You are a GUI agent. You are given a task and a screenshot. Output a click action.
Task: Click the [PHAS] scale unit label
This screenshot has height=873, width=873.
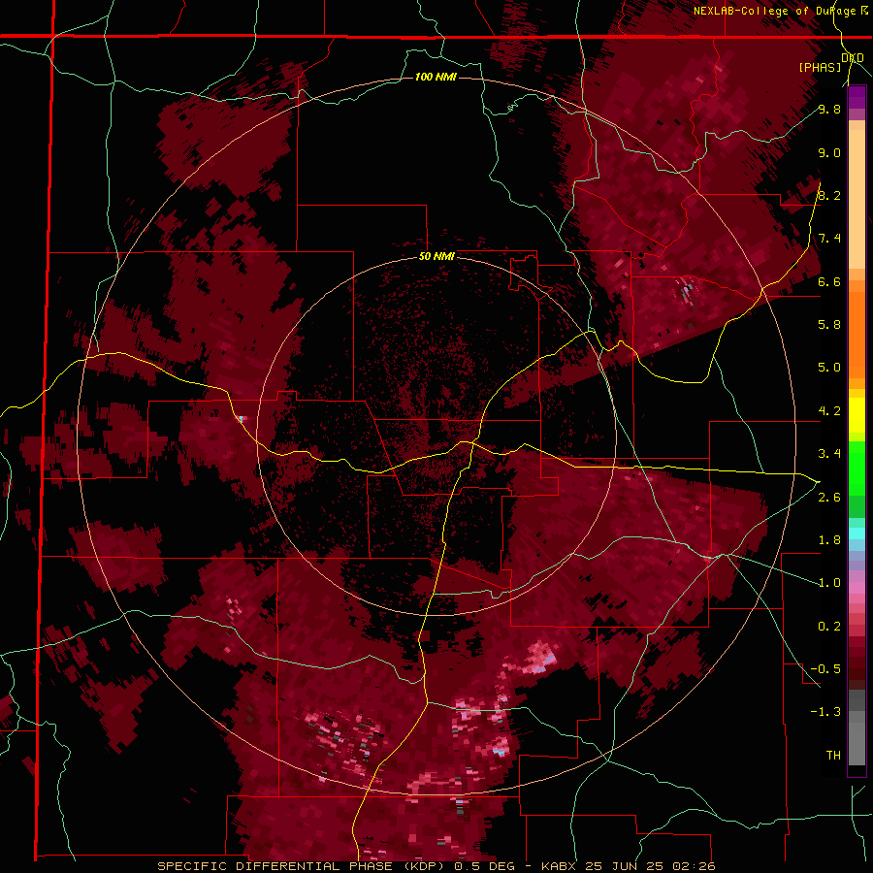[820, 67]
